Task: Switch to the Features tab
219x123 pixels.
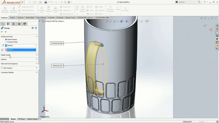Action: pyautogui.click(x=4, y=17)
